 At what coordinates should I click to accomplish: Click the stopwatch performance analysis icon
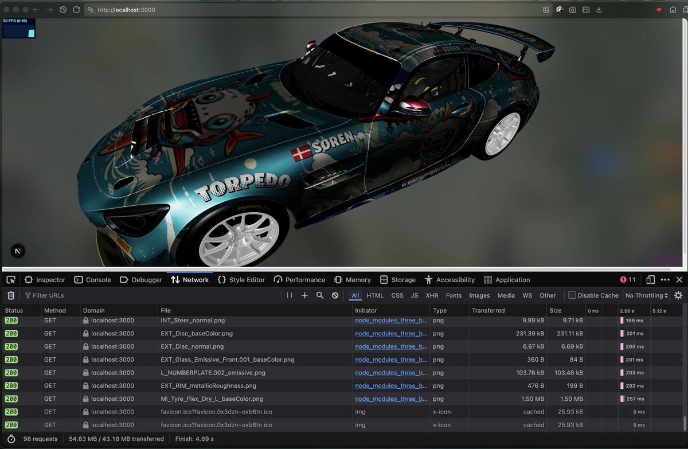pos(11,439)
